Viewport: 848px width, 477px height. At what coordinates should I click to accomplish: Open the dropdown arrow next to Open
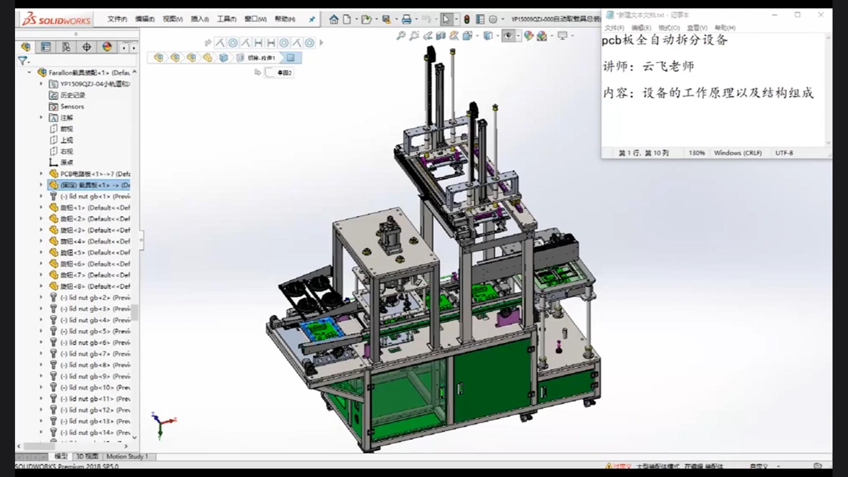tap(376, 19)
